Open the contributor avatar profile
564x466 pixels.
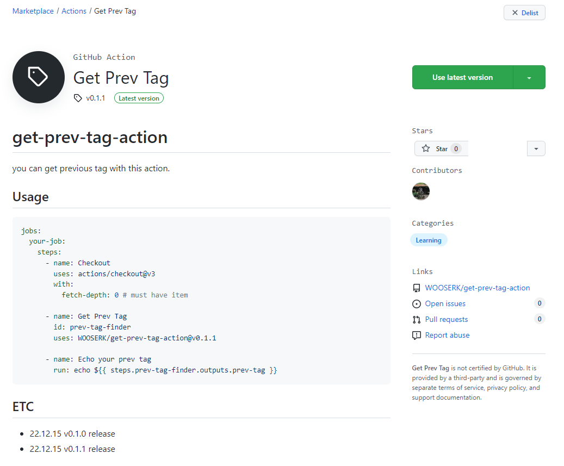coord(421,191)
